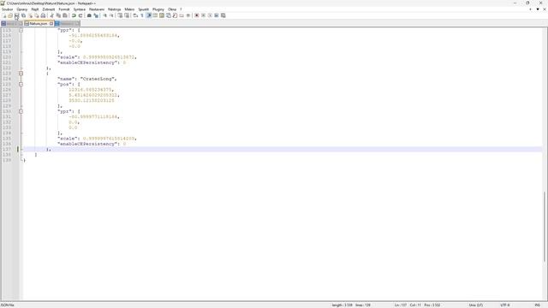Redo the edit with the Redo icon
Image resolution: width=548 pixels, height=308 pixels.
pos(80,15)
